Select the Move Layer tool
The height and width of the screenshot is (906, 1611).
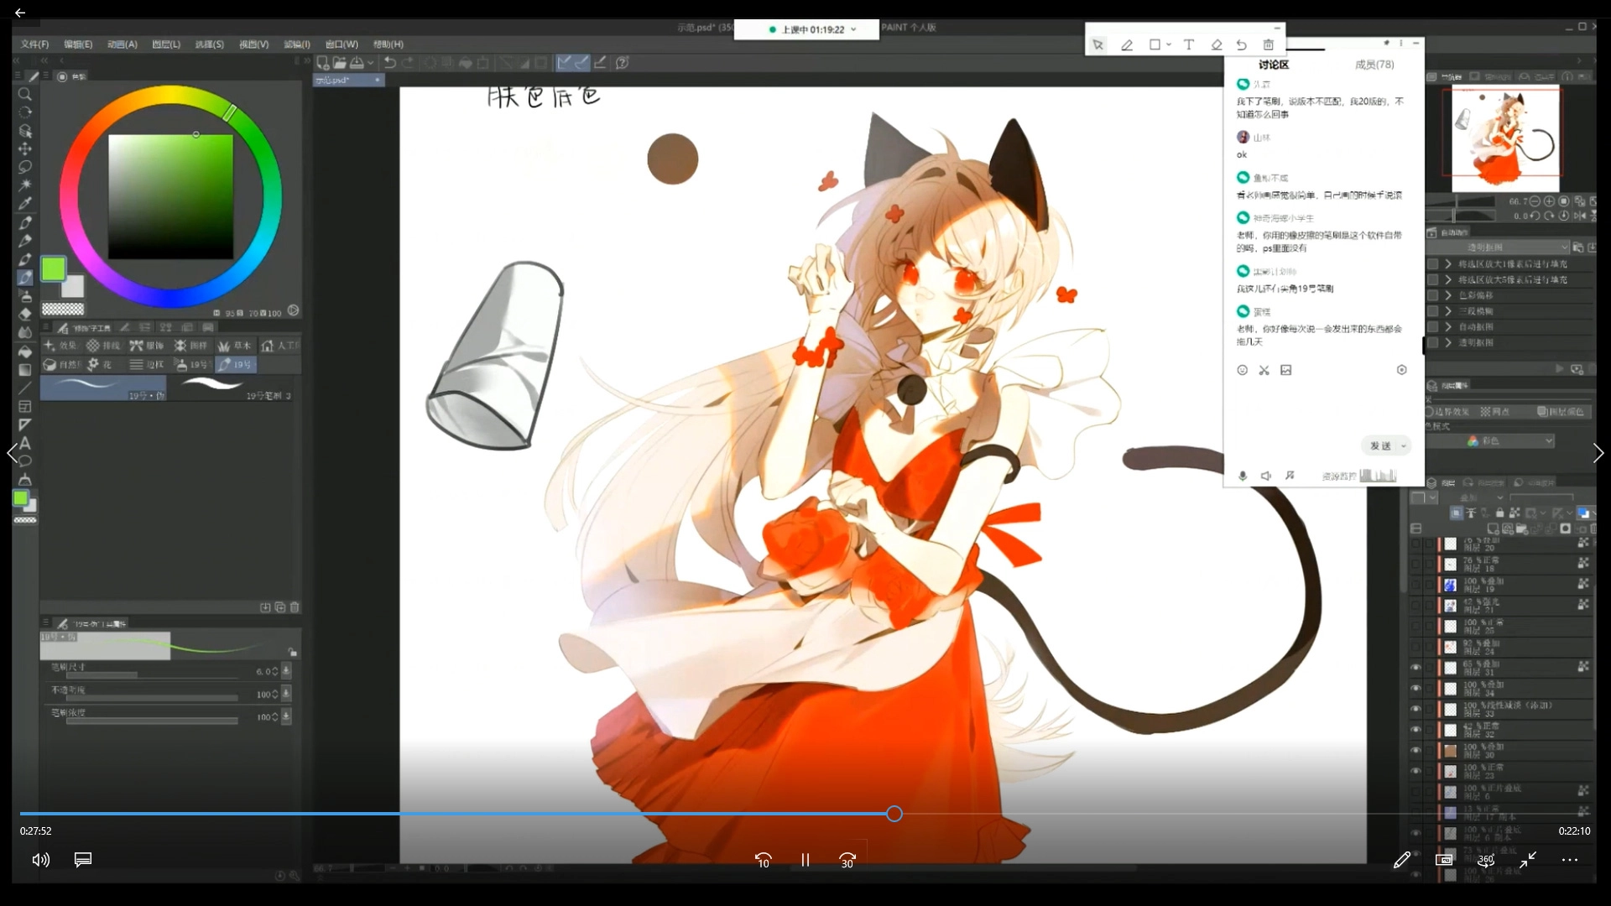pos(25,148)
